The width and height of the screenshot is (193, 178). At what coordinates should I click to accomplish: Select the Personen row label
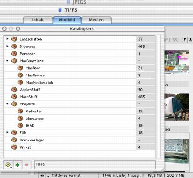[x=27, y=54]
